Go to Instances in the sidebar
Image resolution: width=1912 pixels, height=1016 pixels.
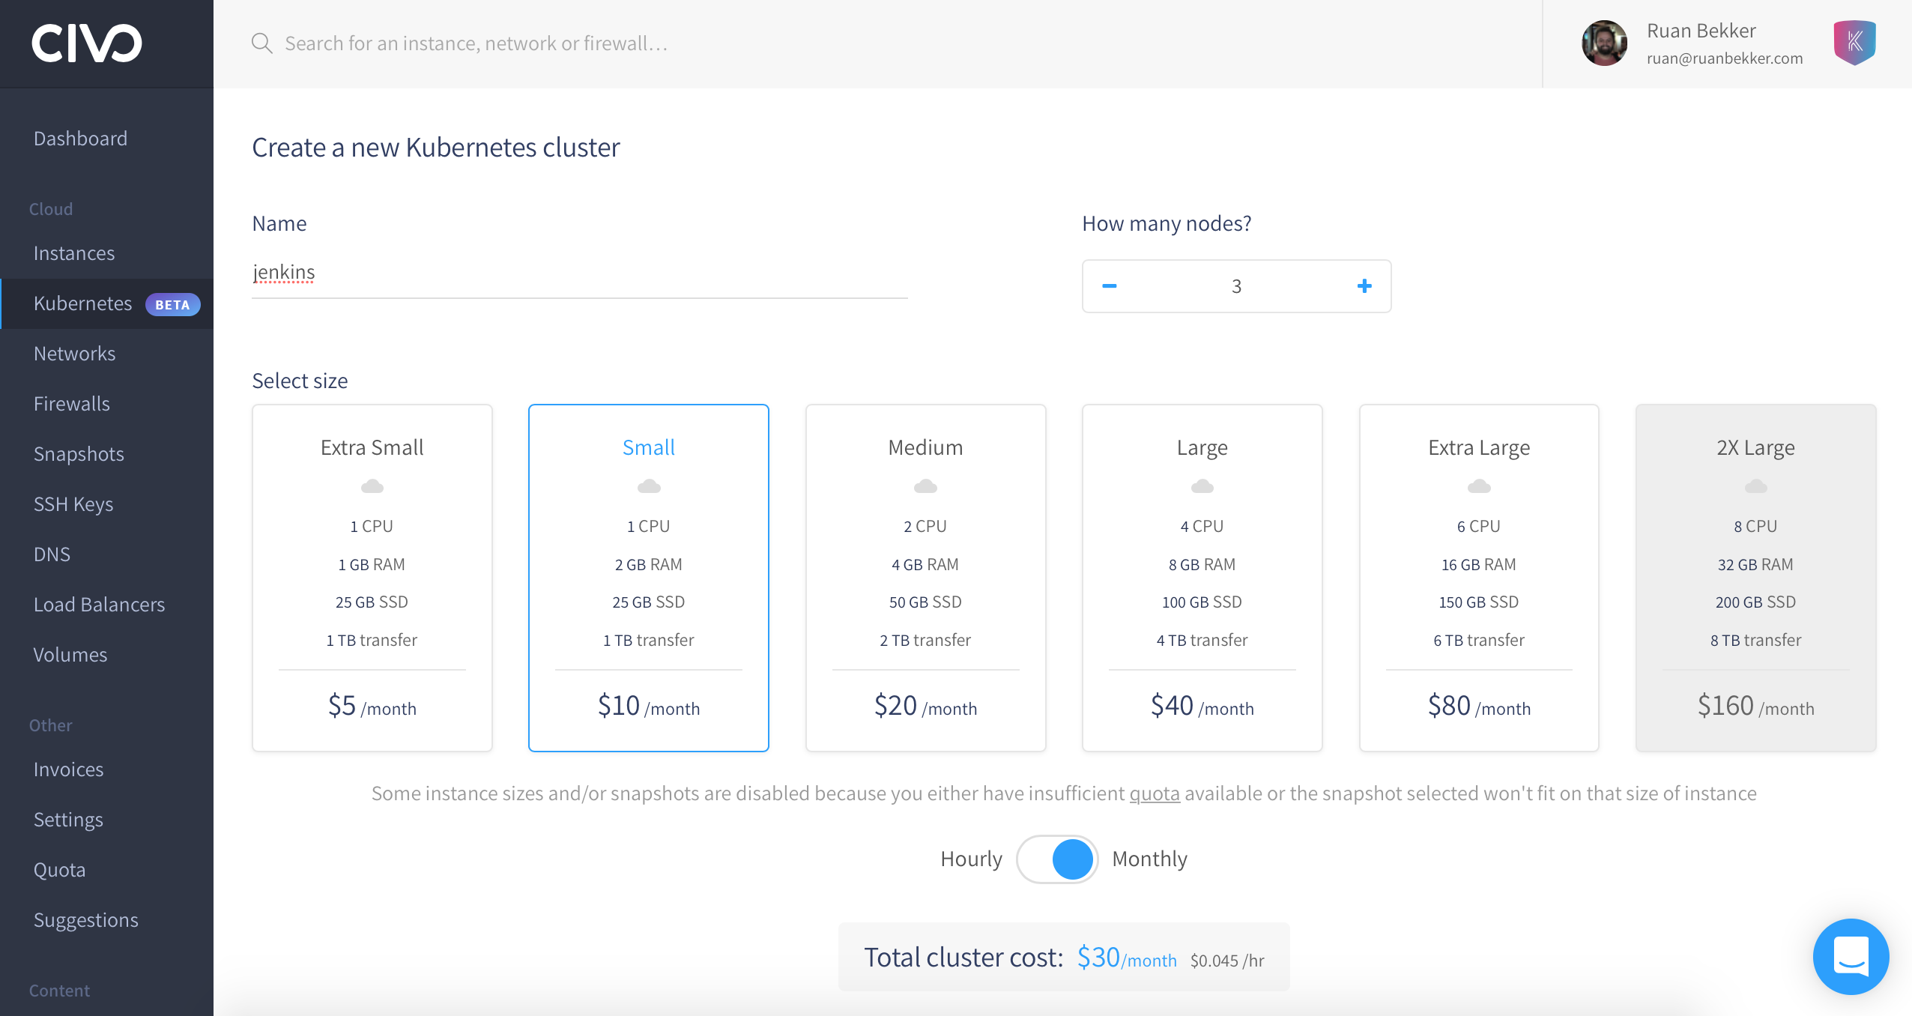click(x=74, y=253)
